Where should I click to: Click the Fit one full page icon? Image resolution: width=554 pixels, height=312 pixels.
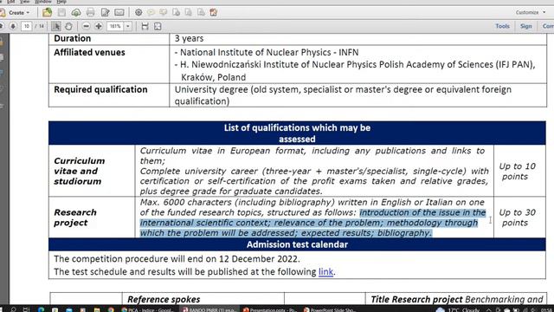[x=158, y=26]
